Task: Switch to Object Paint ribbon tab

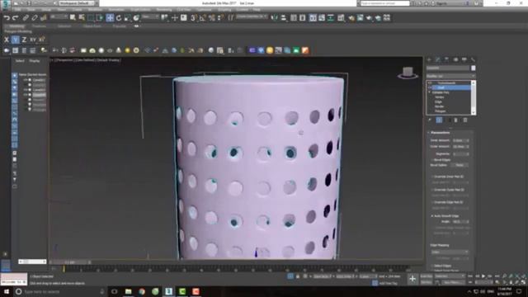Action: click(92, 26)
